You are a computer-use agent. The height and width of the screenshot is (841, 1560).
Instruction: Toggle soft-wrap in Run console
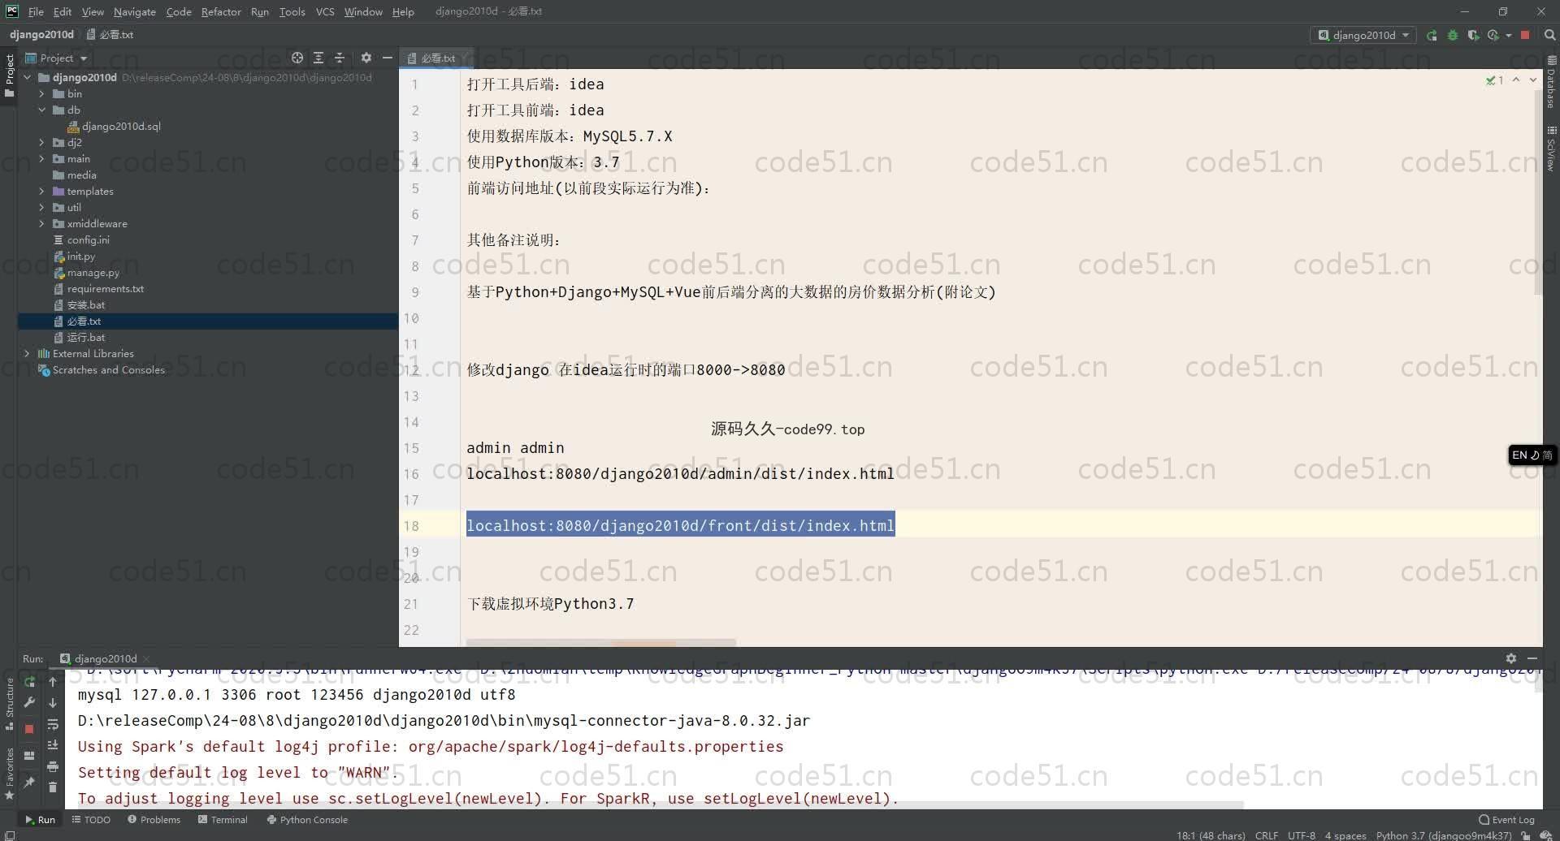tap(53, 724)
